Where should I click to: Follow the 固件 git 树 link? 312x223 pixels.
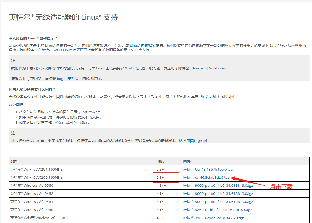tap(198, 141)
